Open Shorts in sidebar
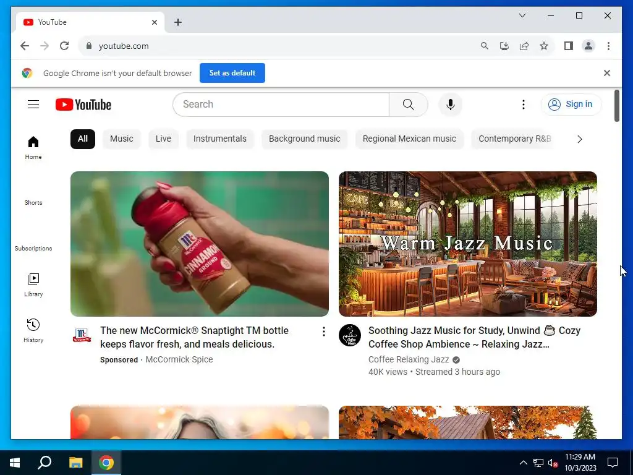 point(33,202)
